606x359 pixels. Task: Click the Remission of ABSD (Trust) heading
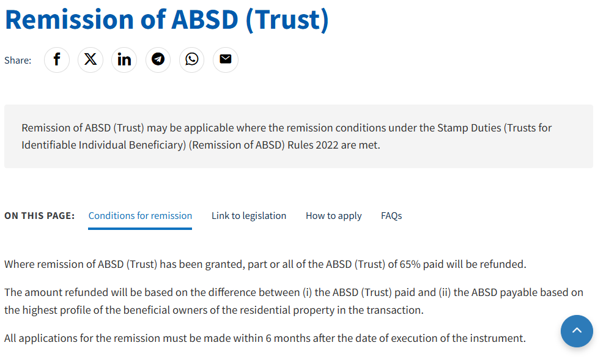click(x=167, y=19)
